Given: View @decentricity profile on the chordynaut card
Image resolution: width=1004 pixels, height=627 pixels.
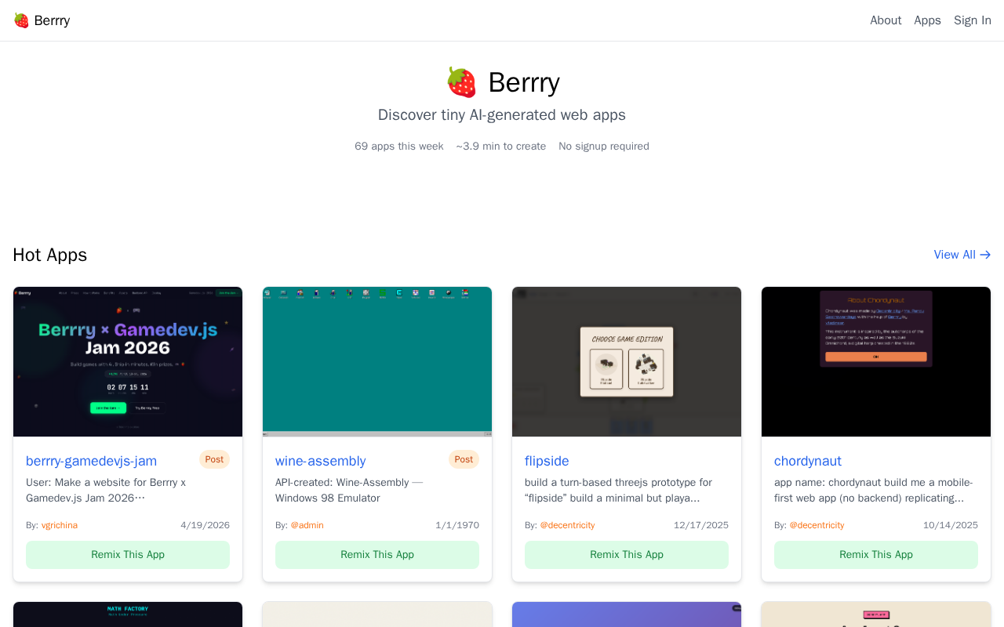Looking at the screenshot, I should (x=817, y=525).
